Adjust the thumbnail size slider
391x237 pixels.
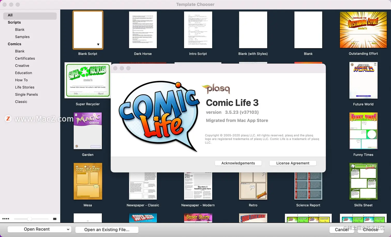30,219
